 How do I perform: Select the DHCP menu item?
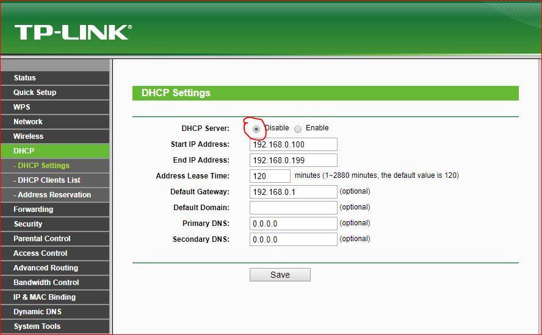click(55, 151)
